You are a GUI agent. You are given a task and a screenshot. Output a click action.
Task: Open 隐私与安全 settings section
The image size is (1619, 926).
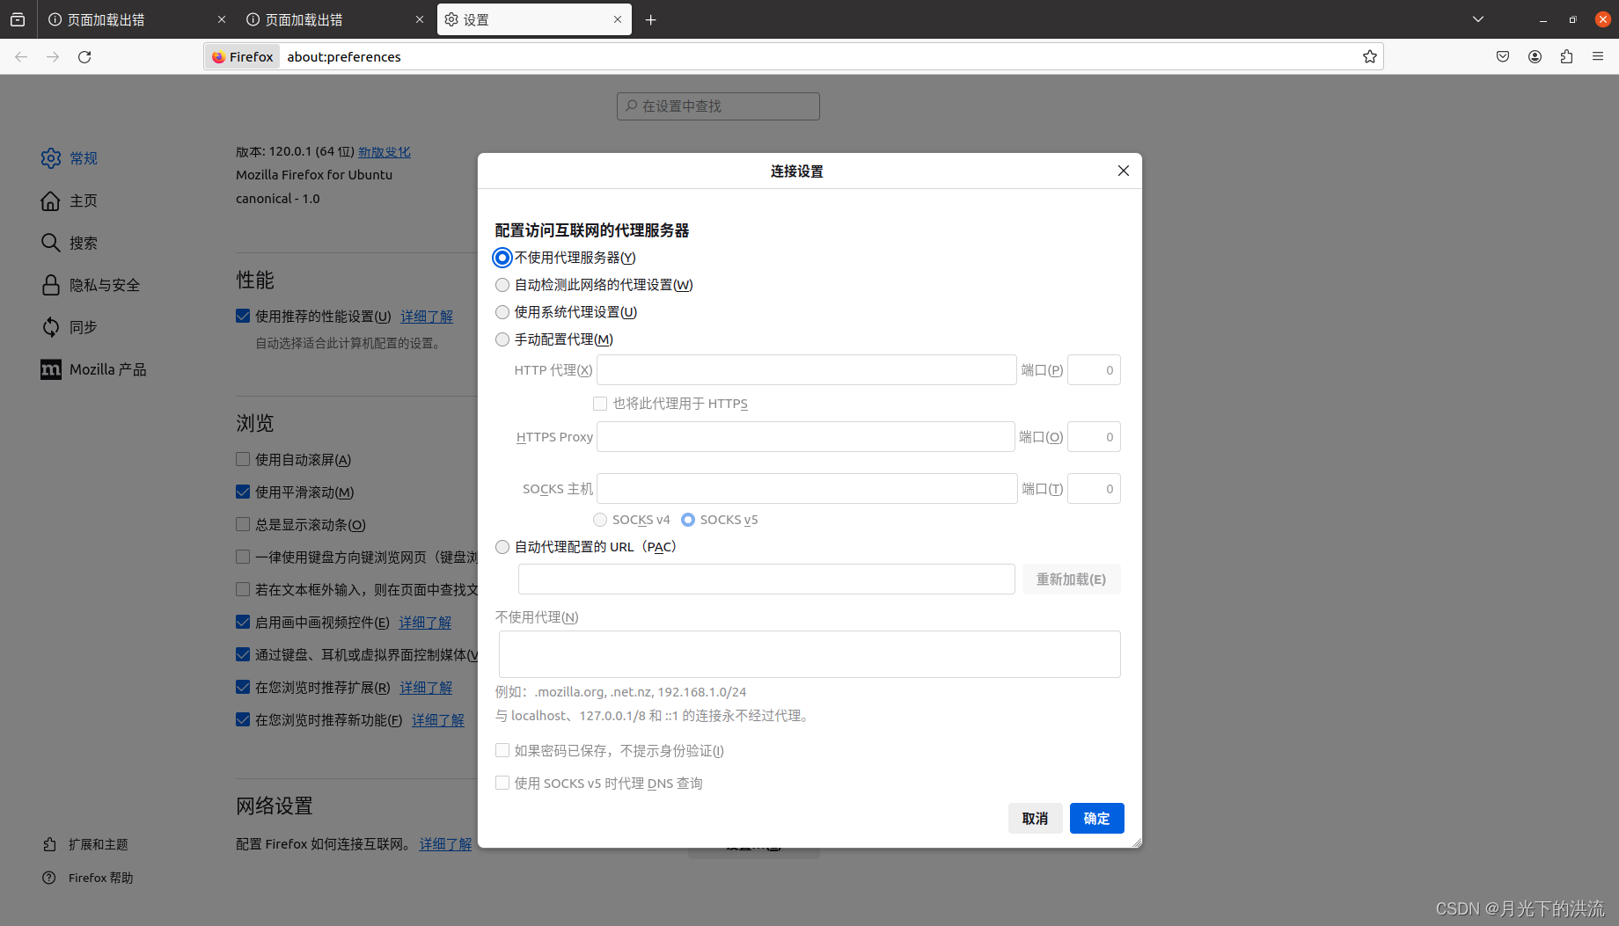pyautogui.click(x=105, y=284)
